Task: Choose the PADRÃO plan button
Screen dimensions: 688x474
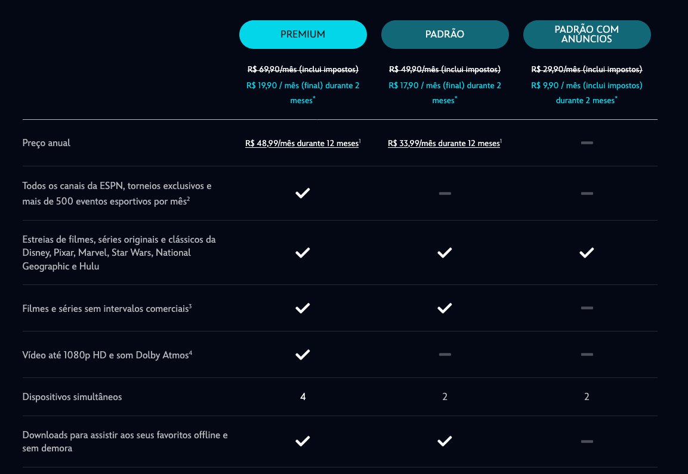Action: [445, 34]
